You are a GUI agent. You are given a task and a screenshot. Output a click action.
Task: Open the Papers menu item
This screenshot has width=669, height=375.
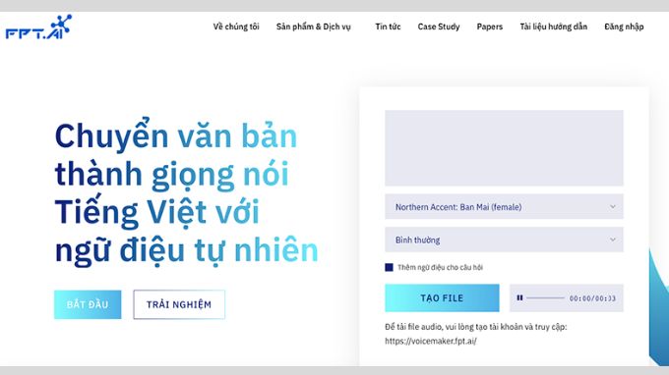pyautogui.click(x=489, y=27)
